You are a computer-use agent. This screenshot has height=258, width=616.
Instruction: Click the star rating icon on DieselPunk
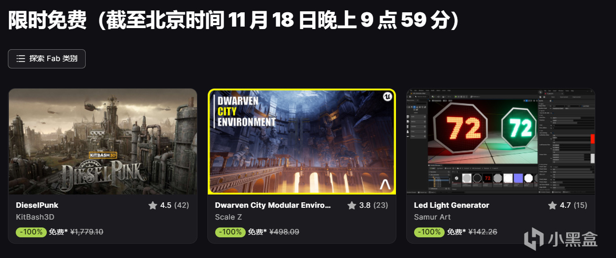(x=153, y=205)
